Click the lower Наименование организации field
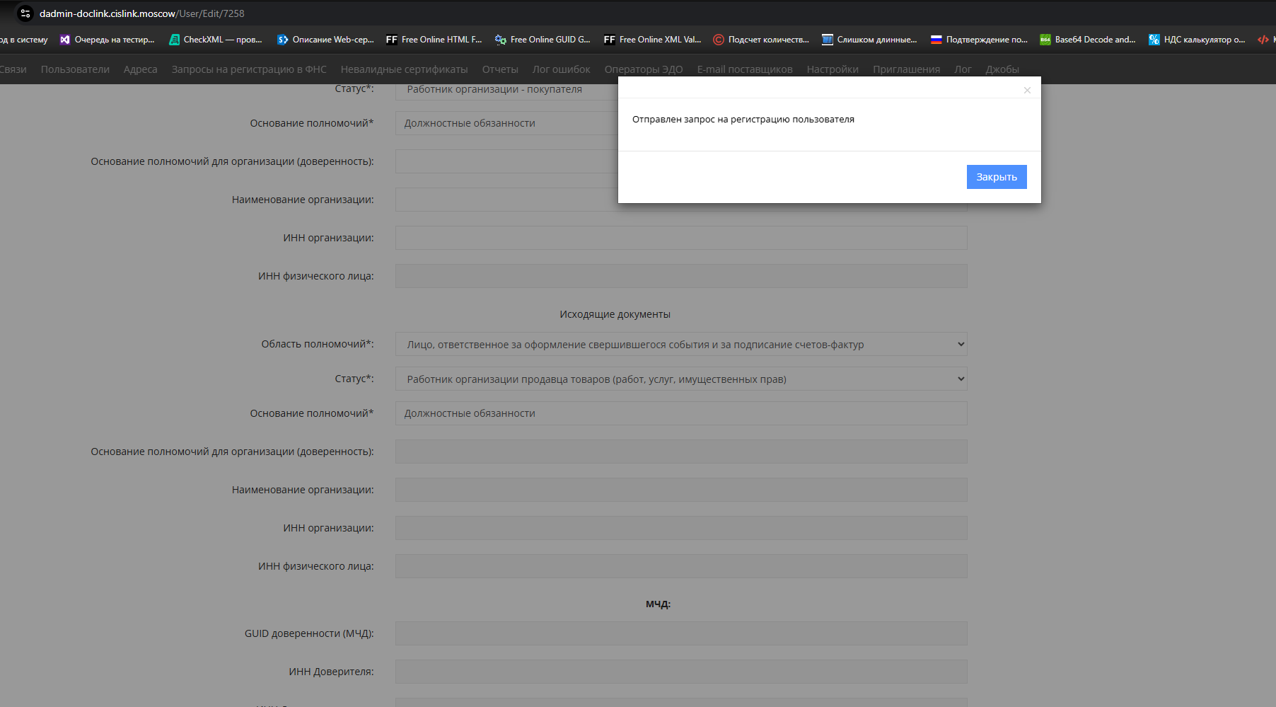 pyautogui.click(x=681, y=490)
